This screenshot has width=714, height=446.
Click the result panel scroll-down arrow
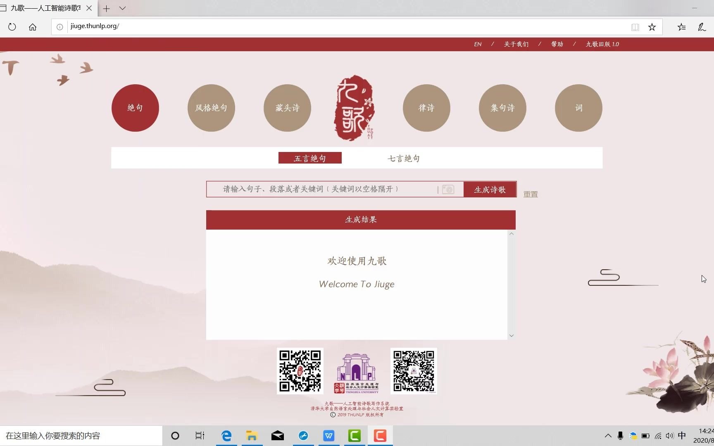pos(512,335)
